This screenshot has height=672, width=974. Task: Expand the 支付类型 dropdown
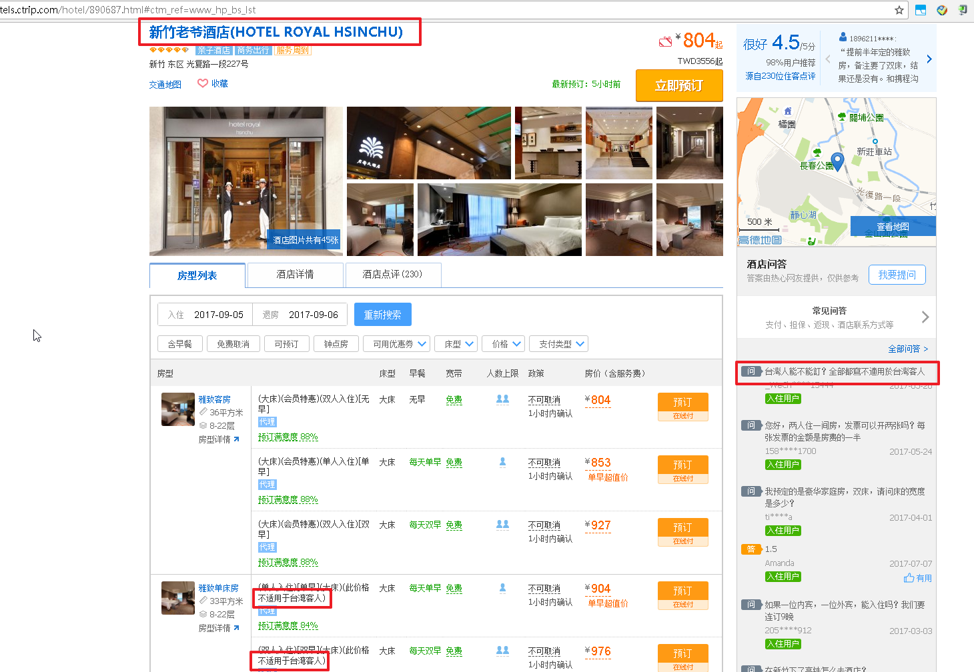click(x=559, y=344)
